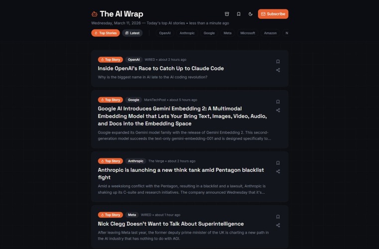The image size is (379, 249).
Task: Share the Anthropic think tank story
Action: tap(278, 171)
